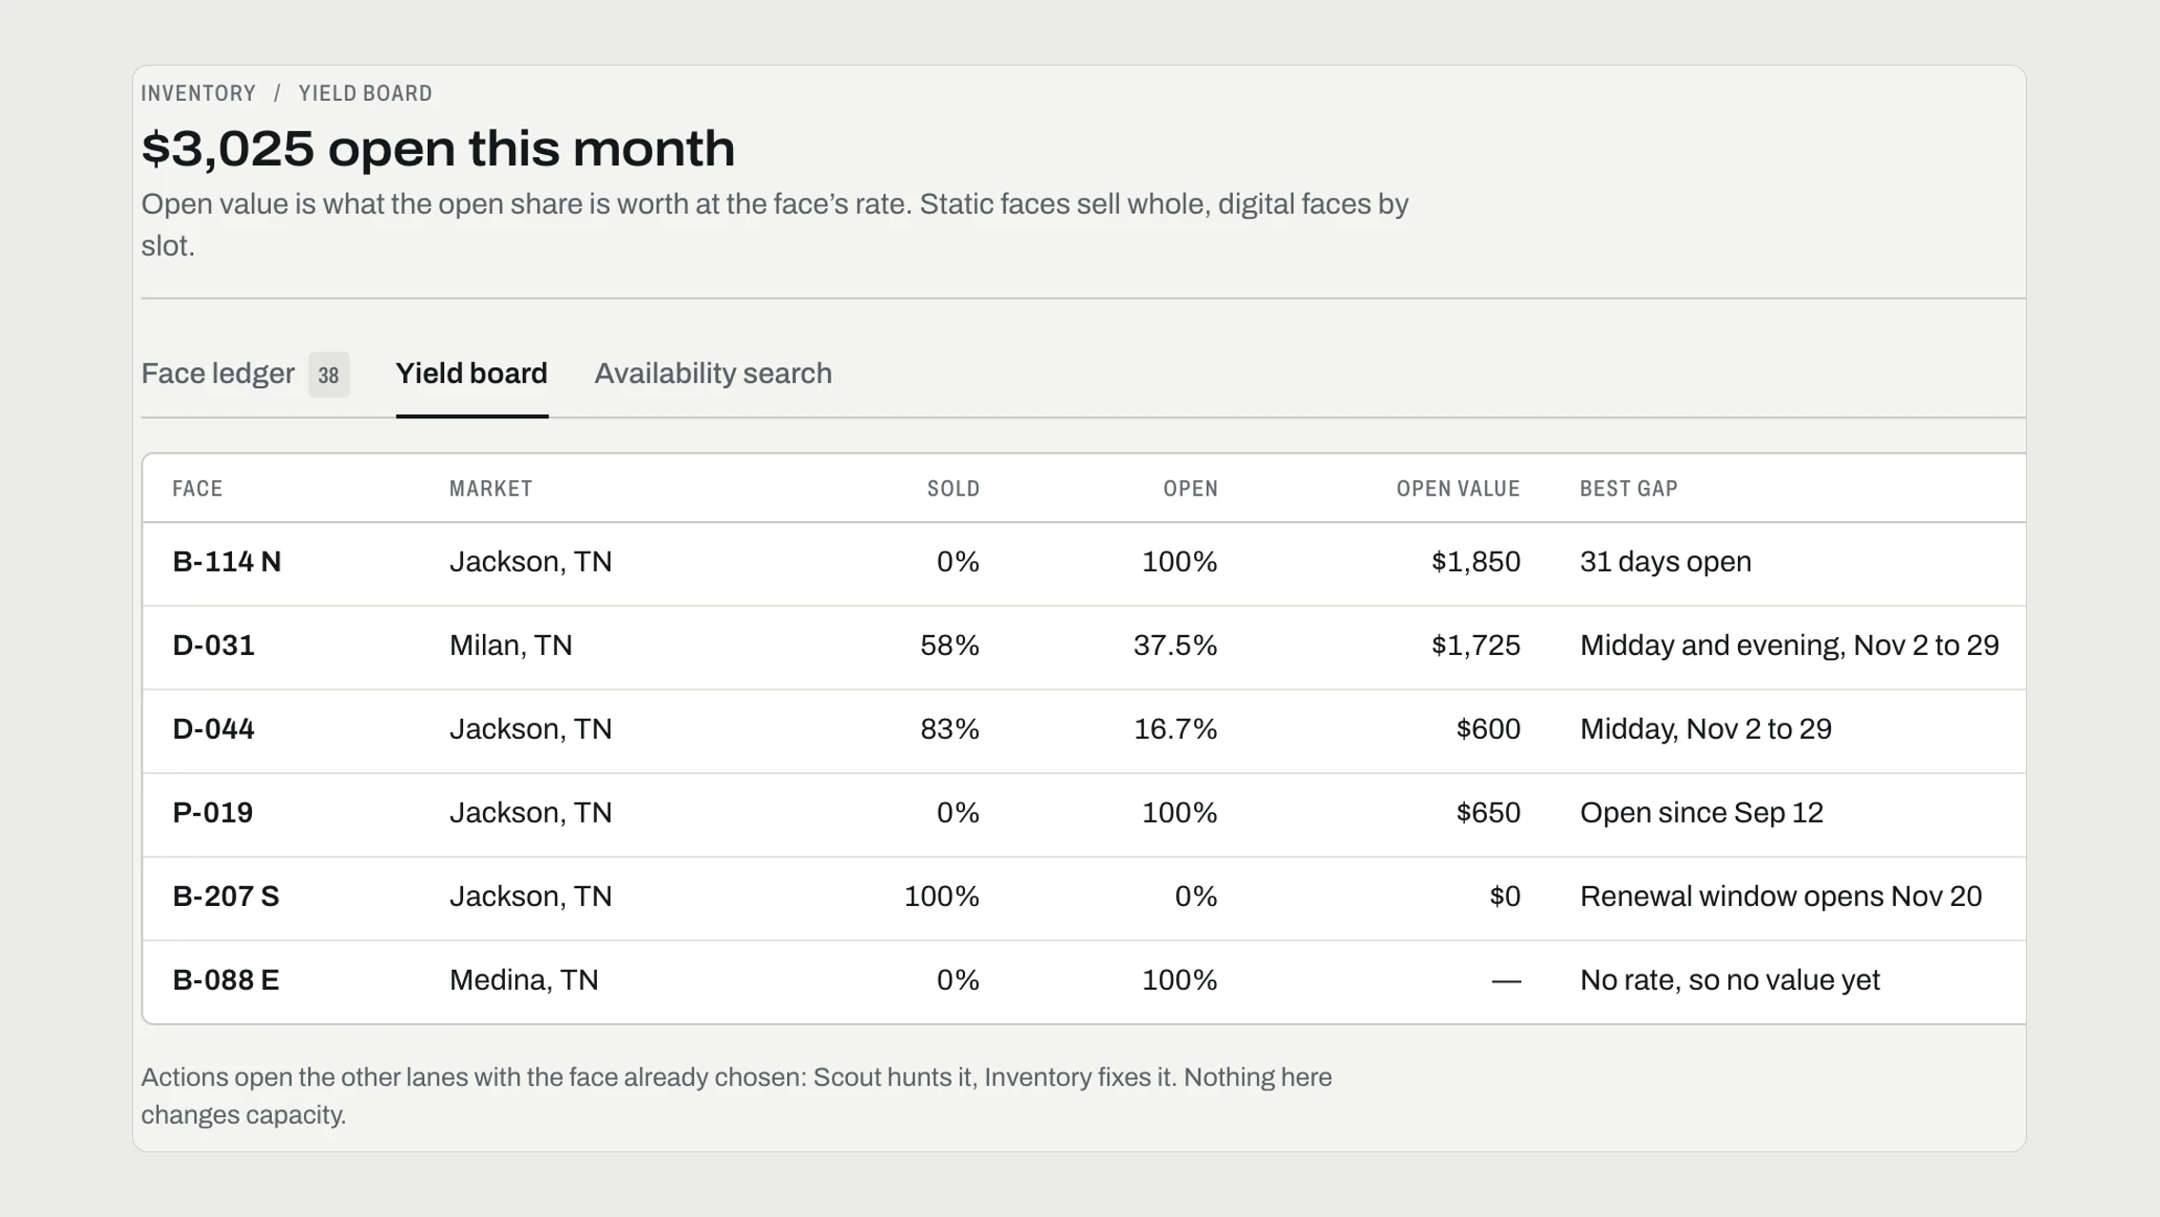Sort by the Face column header
The width and height of the screenshot is (2160, 1217).
pyautogui.click(x=197, y=489)
